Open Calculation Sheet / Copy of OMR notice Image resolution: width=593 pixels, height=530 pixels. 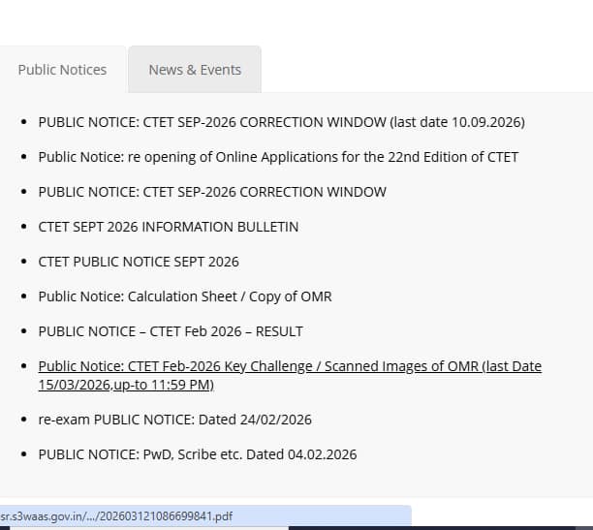pyautogui.click(x=185, y=296)
